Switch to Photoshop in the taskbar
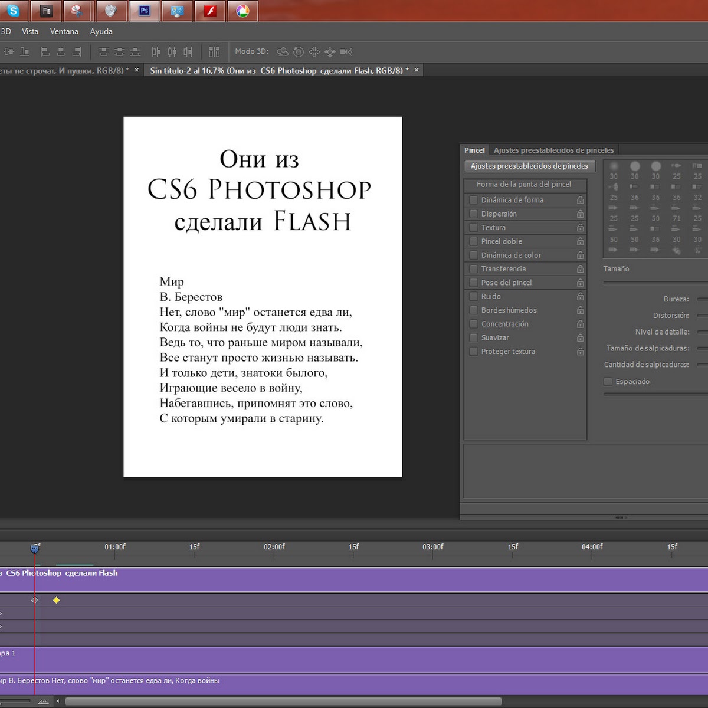Image resolution: width=708 pixels, height=708 pixels. coord(145,11)
